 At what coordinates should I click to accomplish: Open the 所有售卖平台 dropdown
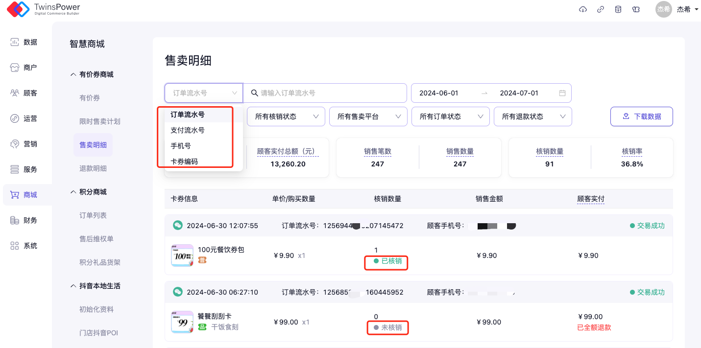coord(368,116)
